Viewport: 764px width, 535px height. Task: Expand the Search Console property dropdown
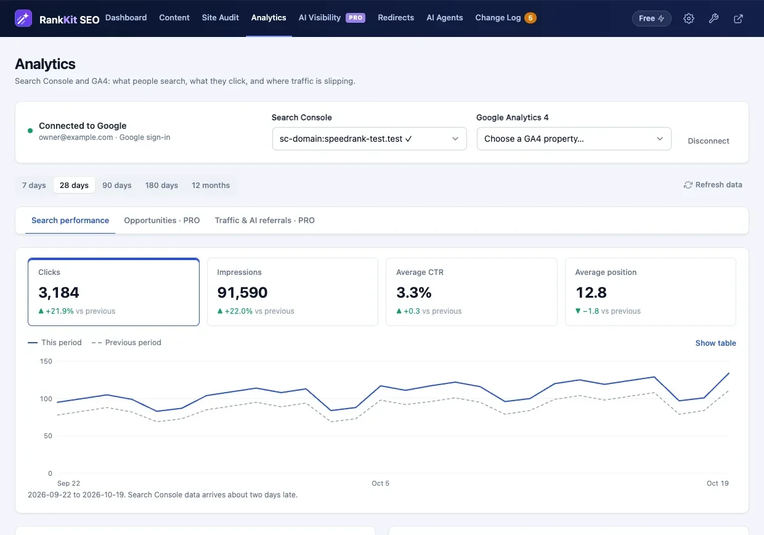(x=370, y=139)
